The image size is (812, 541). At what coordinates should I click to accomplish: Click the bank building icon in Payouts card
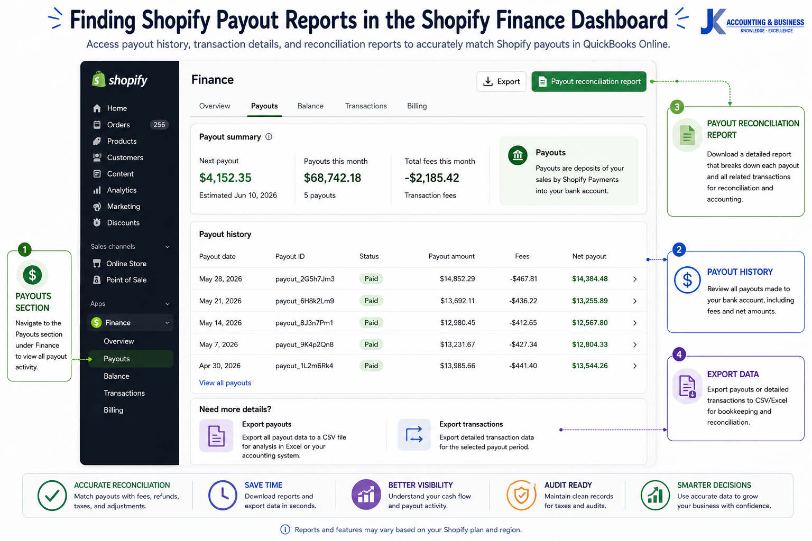click(x=518, y=155)
